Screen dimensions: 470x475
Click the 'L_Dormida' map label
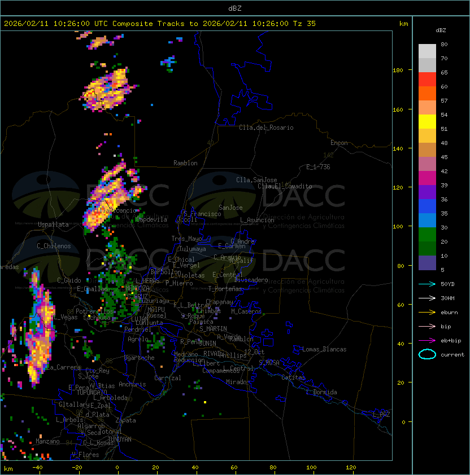[321, 392]
